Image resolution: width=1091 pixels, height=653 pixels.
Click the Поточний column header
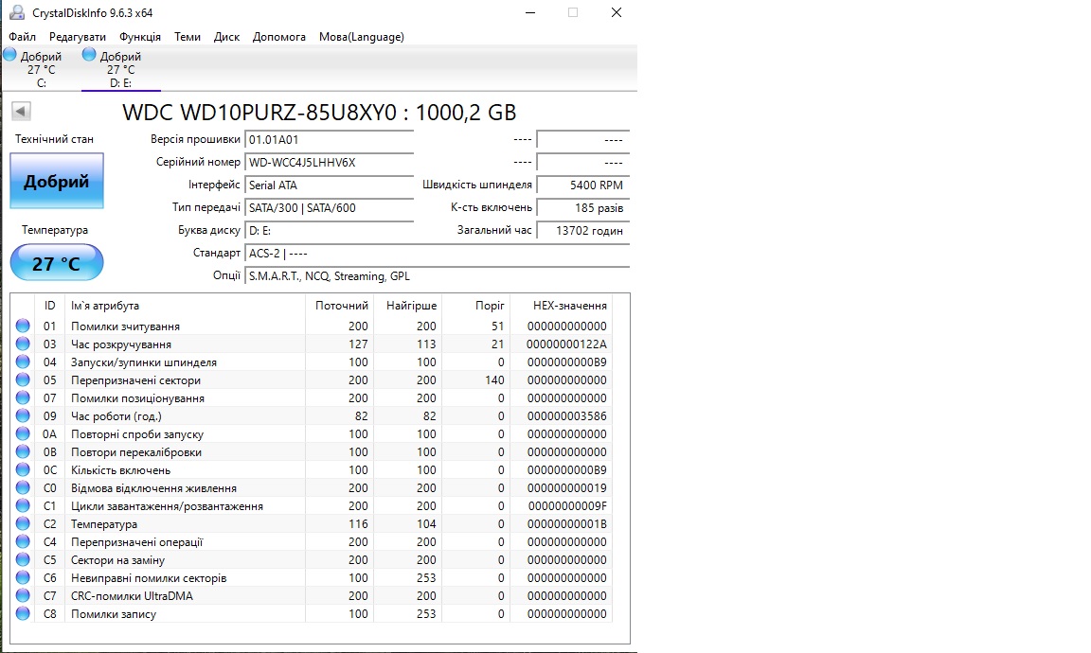pos(342,306)
